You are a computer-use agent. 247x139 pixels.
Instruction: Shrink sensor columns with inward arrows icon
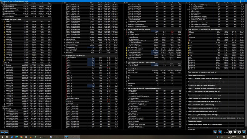click(6, 132)
